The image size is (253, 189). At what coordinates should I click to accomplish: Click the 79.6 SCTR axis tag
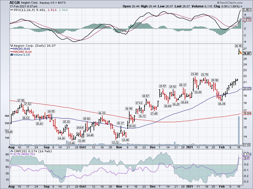(x=246, y=158)
